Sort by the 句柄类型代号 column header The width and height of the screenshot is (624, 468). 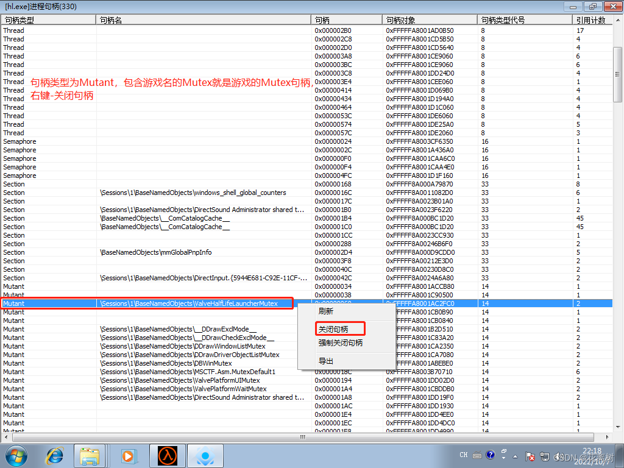pyautogui.click(x=525, y=20)
